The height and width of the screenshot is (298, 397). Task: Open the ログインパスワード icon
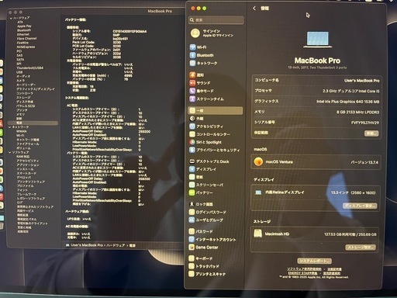192,212
